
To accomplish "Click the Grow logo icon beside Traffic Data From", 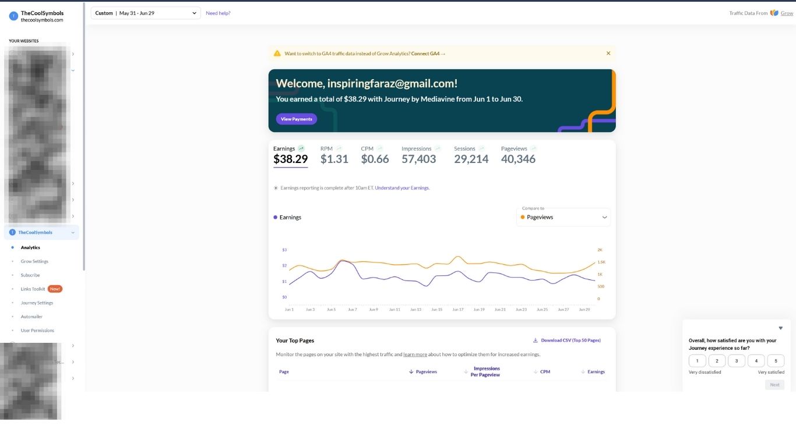I will pyautogui.click(x=774, y=13).
